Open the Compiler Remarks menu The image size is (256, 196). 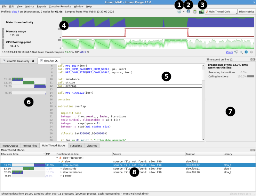pos(60,6)
